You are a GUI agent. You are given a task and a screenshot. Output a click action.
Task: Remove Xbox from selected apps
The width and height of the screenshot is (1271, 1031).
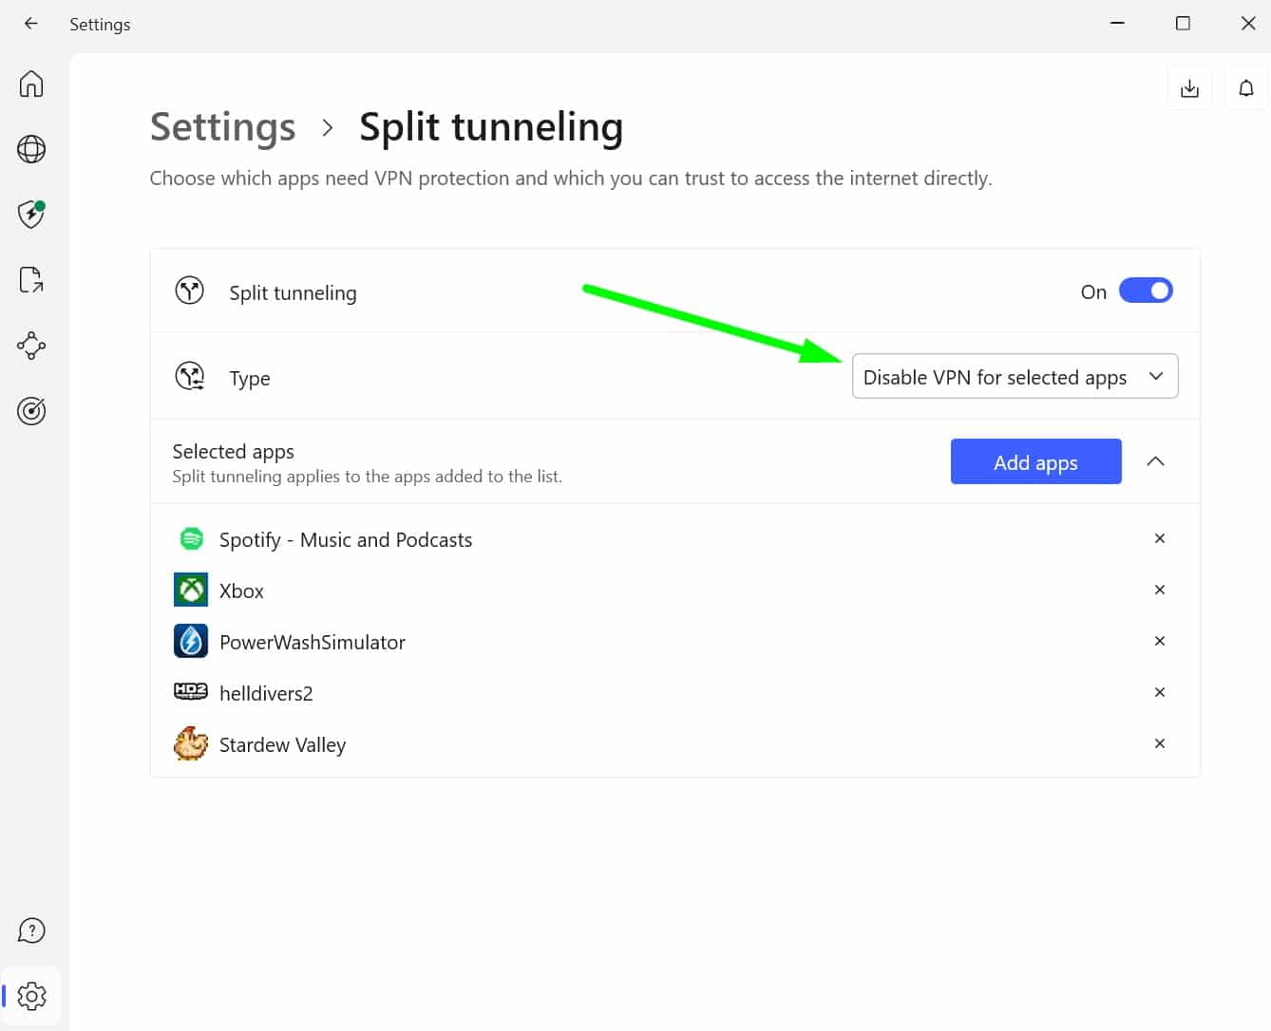pyautogui.click(x=1160, y=590)
